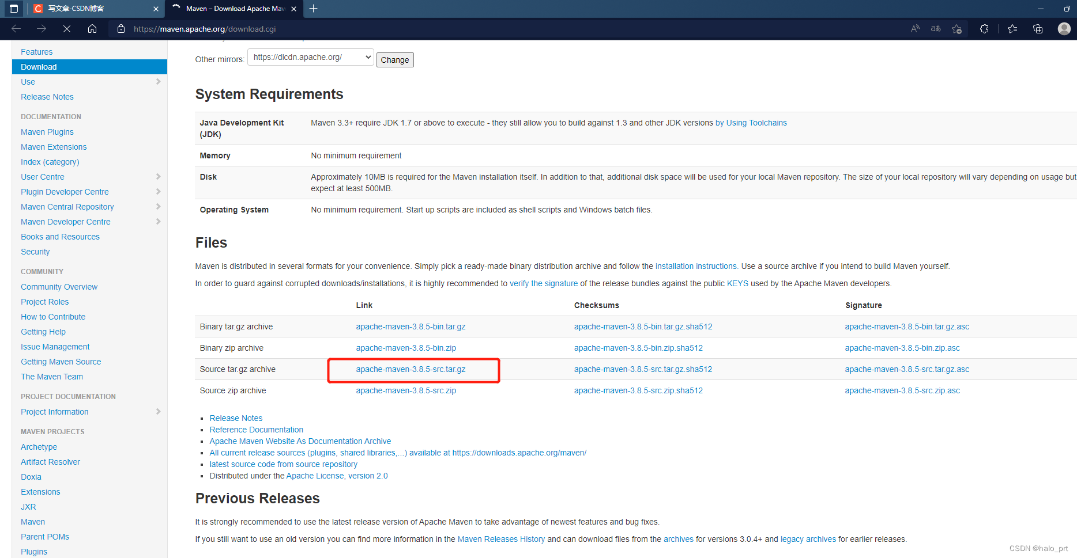Image resolution: width=1077 pixels, height=558 pixels.
Task: View site info lock icon
Action: [x=121, y=29]
